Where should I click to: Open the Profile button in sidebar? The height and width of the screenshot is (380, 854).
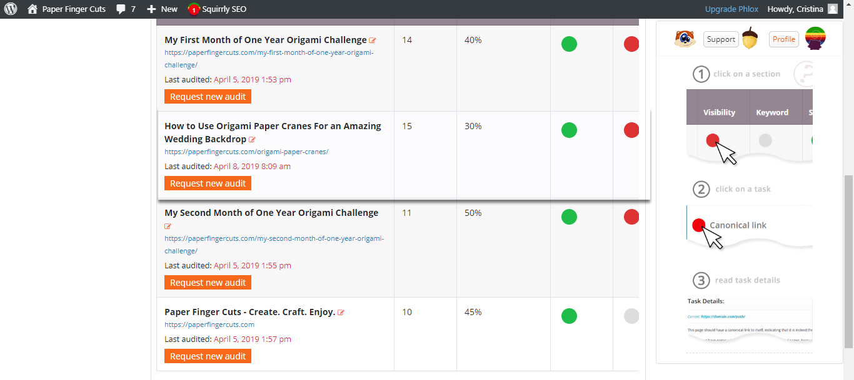(x=784, y=39)
